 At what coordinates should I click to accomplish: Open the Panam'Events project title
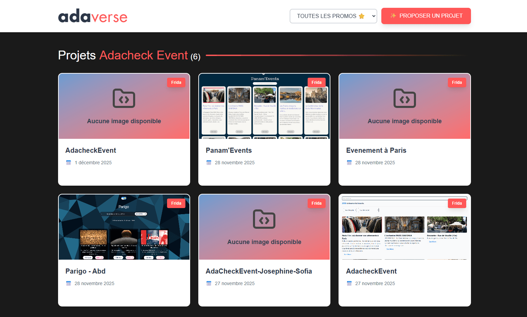point(229,150)
